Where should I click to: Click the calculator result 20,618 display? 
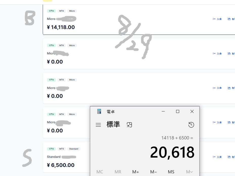172,152
